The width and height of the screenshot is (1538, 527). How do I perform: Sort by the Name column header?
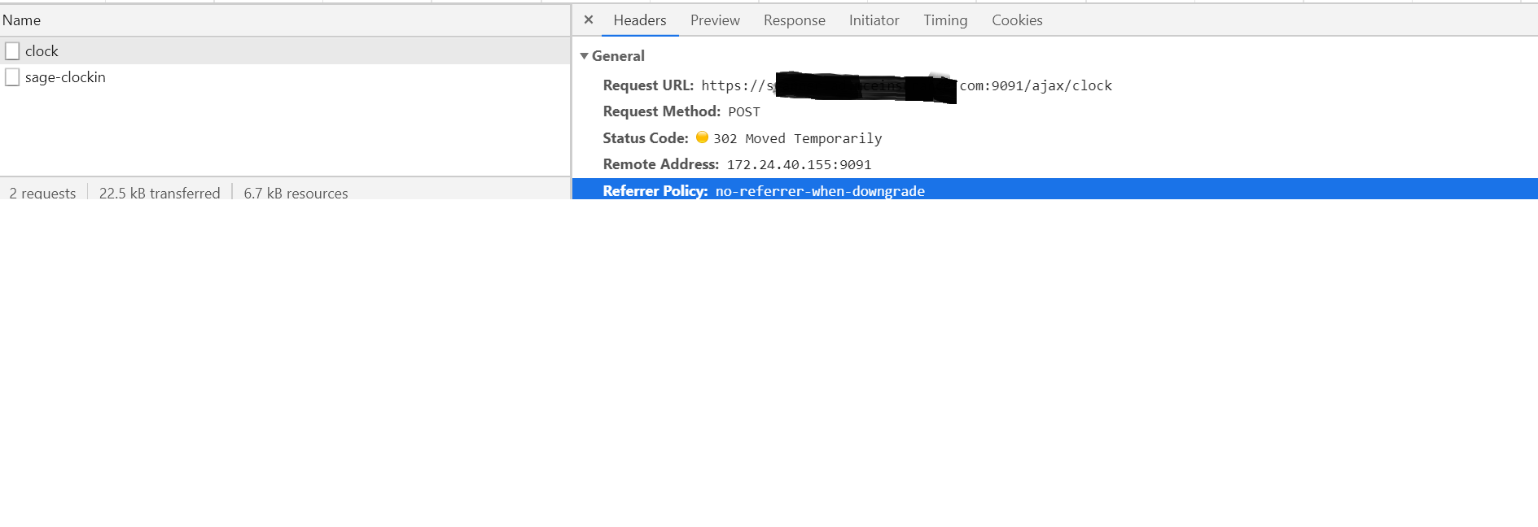(22, 20)
